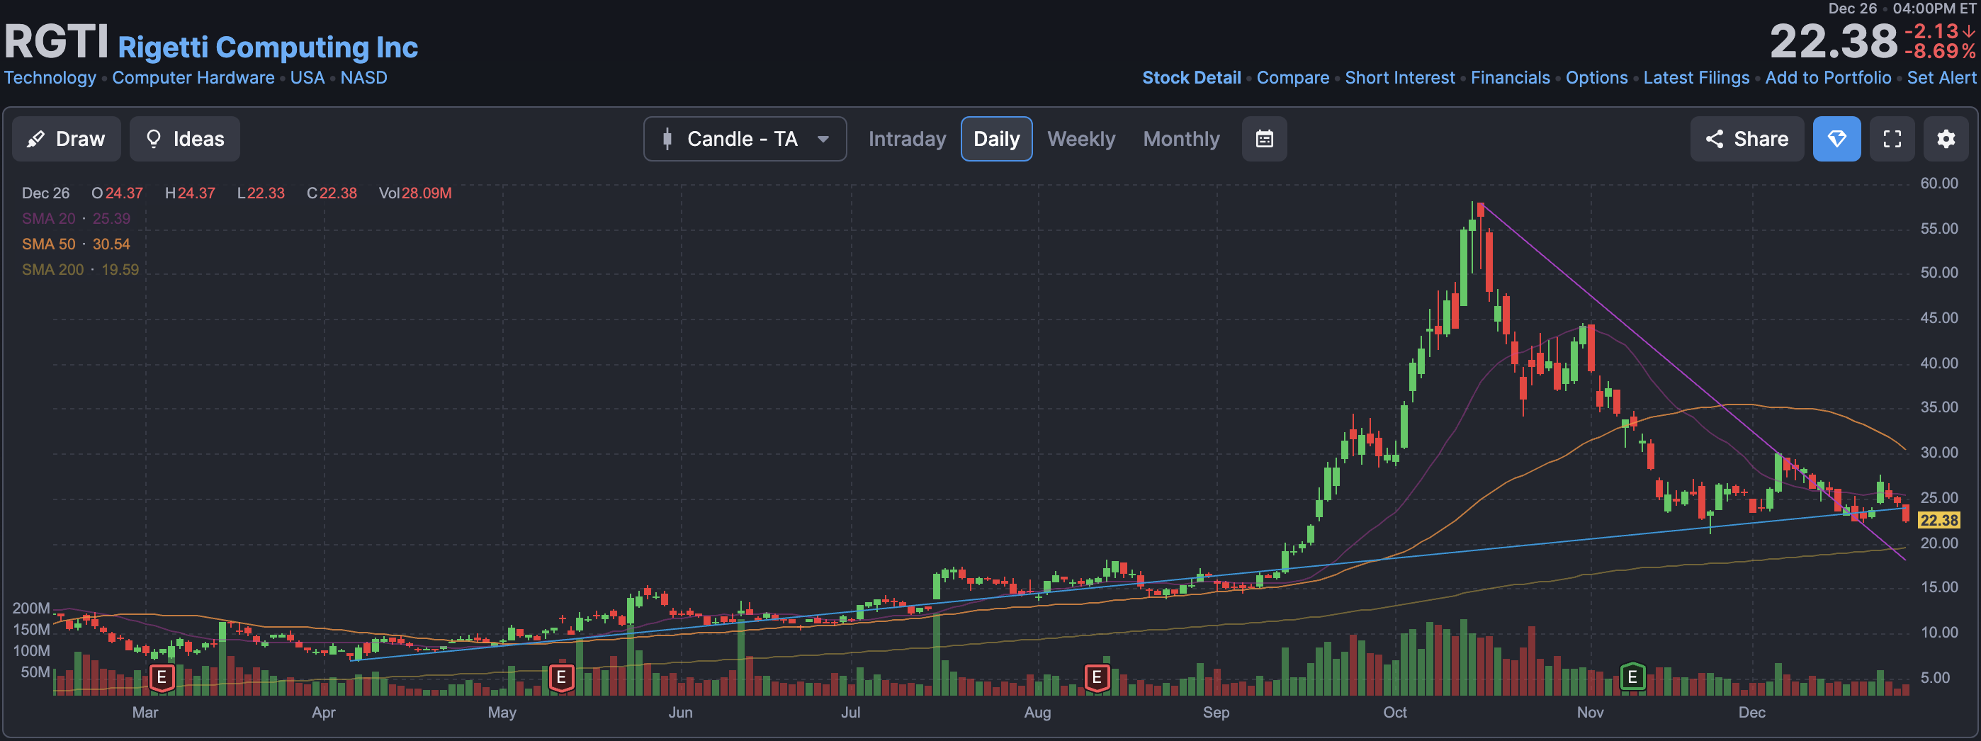Click the 200M volume axis label
This screenshot has height=741, width=1981.
(x=30, y=608)
